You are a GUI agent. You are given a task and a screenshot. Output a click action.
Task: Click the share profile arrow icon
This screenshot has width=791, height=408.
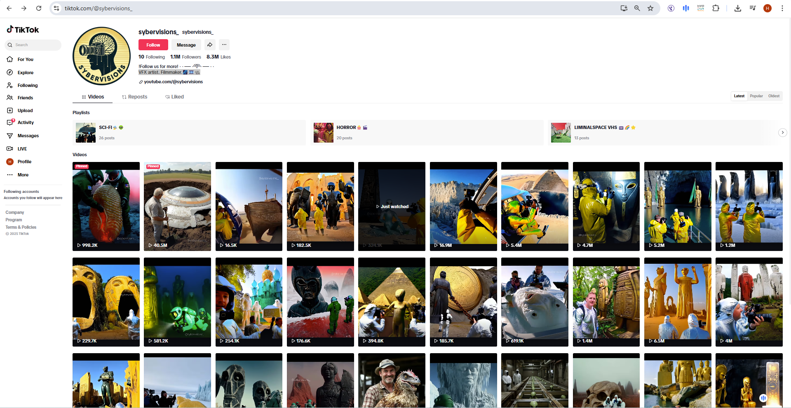[210, 45]
